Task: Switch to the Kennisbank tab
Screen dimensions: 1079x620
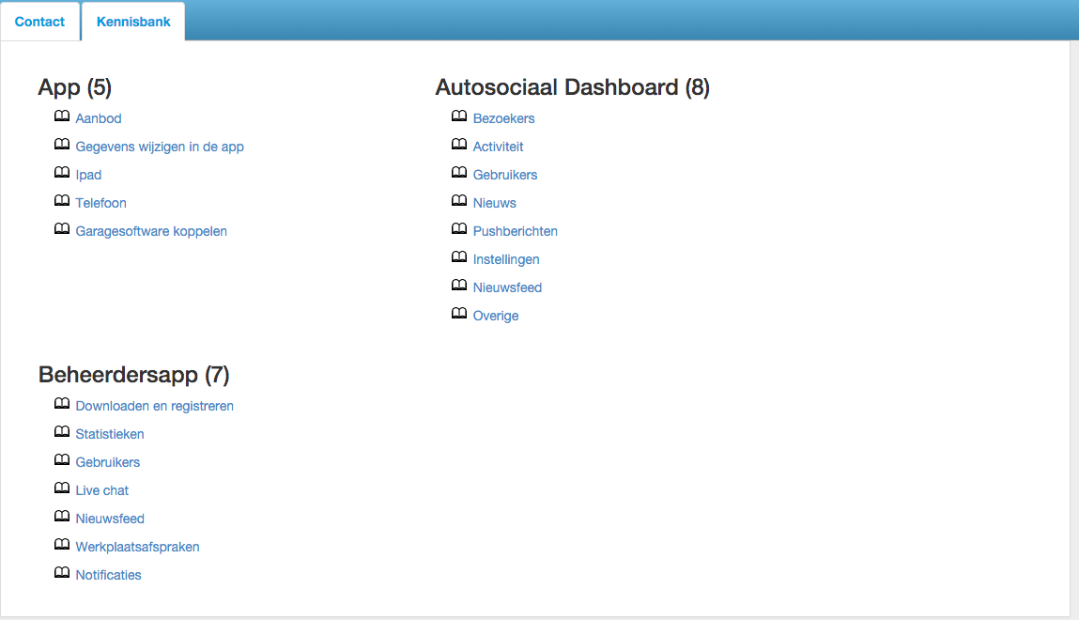Action: [x=133, y=22]
